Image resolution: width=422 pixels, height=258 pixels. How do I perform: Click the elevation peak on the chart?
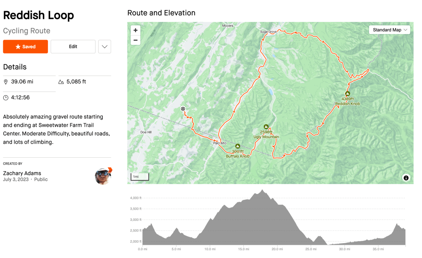pos(262,190)
